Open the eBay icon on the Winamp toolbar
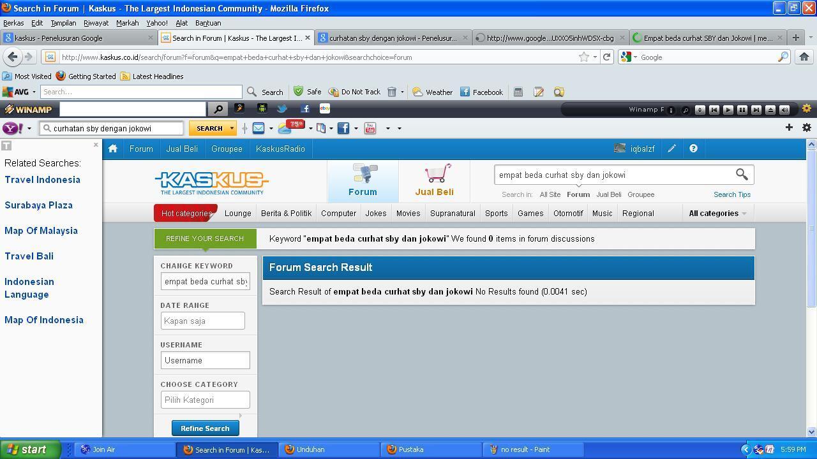 tap(325, 109)
